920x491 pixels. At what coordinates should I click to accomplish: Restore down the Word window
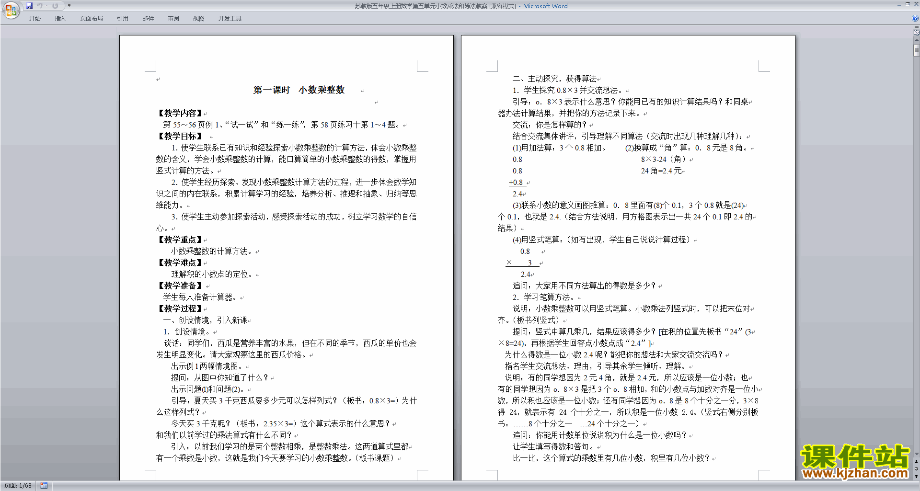908,4
